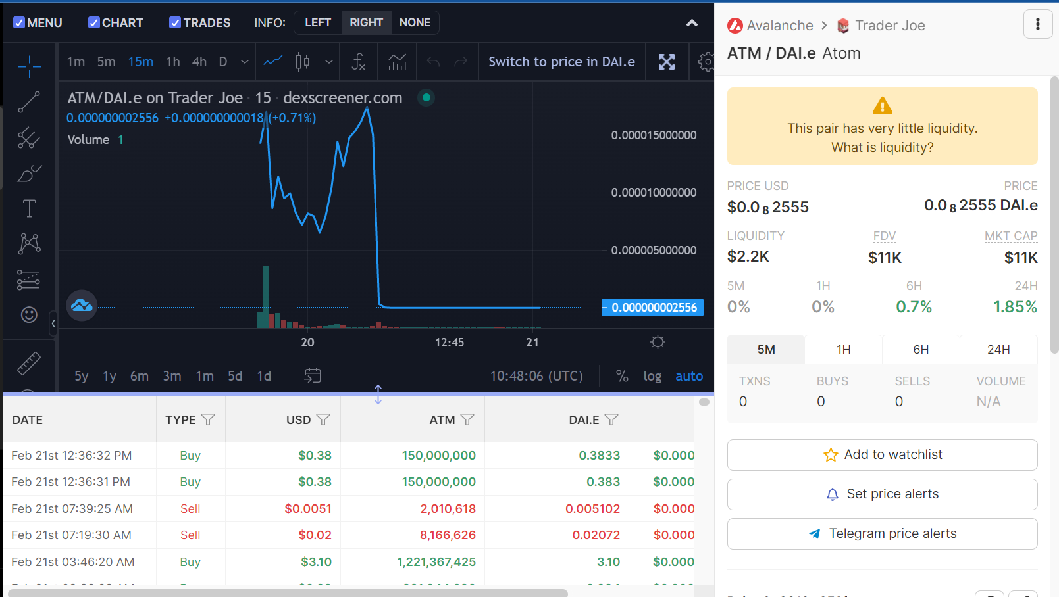The width and height of the screenshot is (1059, 597).
Task: Collapse the top chart header chevron
Action: (x=692, y=23)
